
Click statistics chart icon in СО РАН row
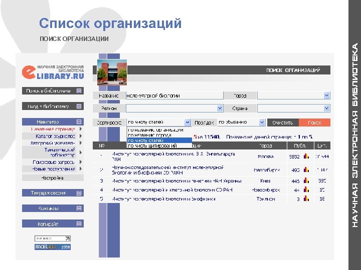pos(306,189)
